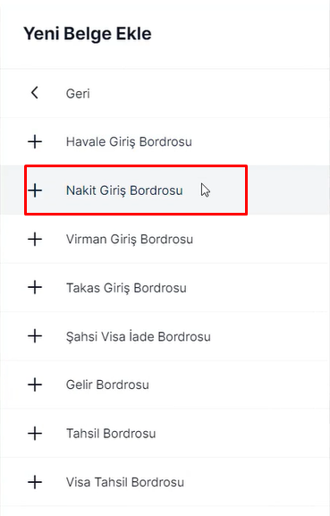
Task: Select Tahsil Bordrosu list item
Action: tap(111, 434)
